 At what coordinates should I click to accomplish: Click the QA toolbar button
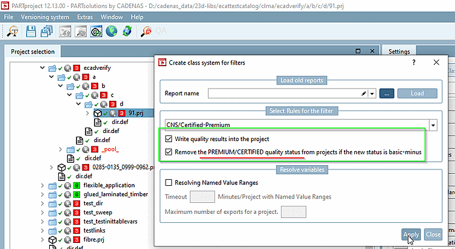[x=161, y=31]
